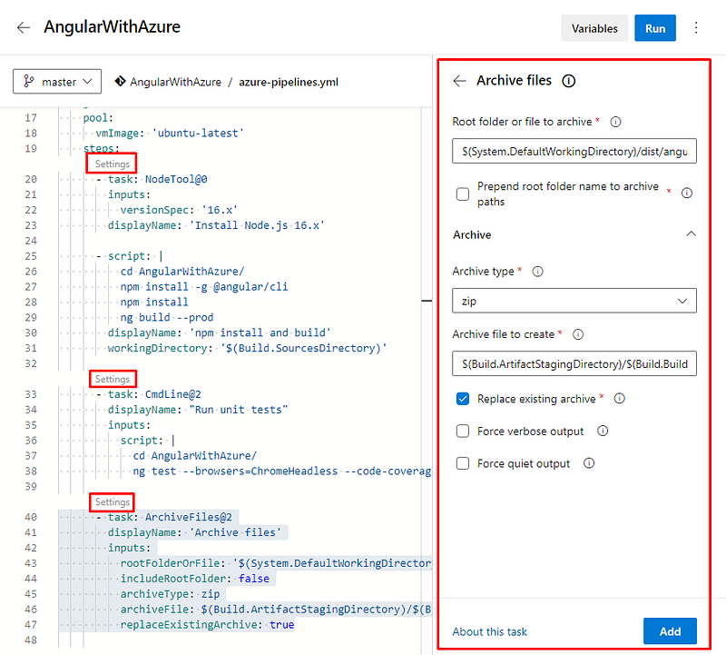Show info for Force quiet output
The height and width of the screenshot is (655, 726).
589,463
